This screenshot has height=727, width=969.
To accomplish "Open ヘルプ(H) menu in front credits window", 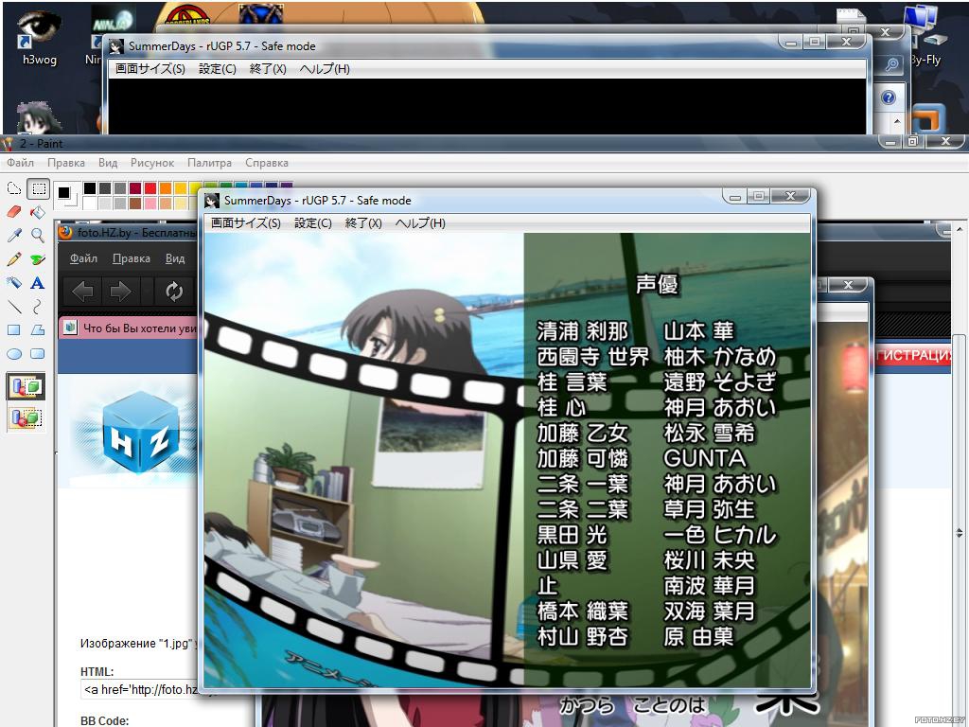I will [420, 222].
